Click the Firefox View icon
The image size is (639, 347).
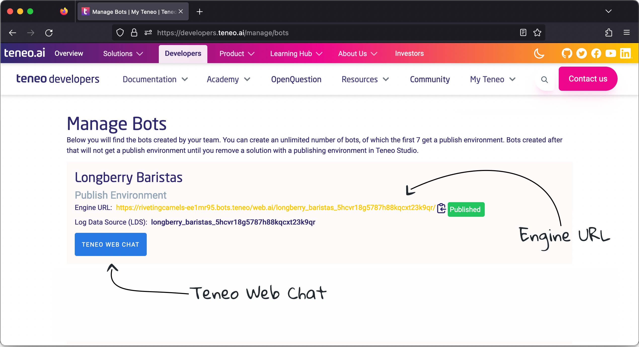click(64, 11)
